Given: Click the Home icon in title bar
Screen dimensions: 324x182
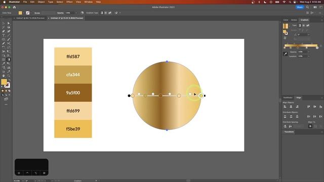Looking at the screenshot, I should click(14, 7).
